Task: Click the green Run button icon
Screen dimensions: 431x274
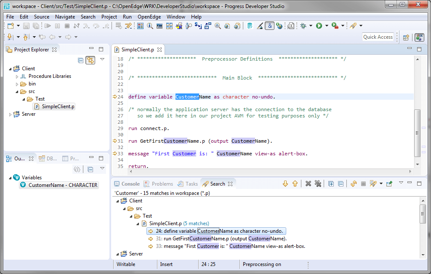Action: click(319, 26)
